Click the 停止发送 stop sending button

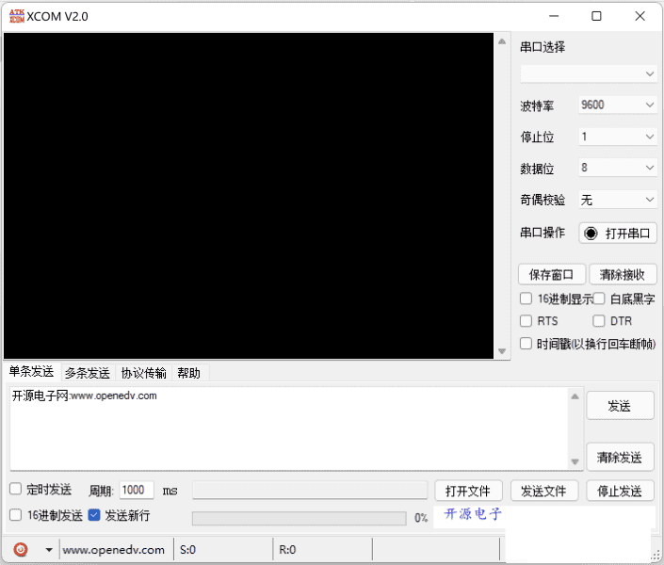tap(620, 491)
